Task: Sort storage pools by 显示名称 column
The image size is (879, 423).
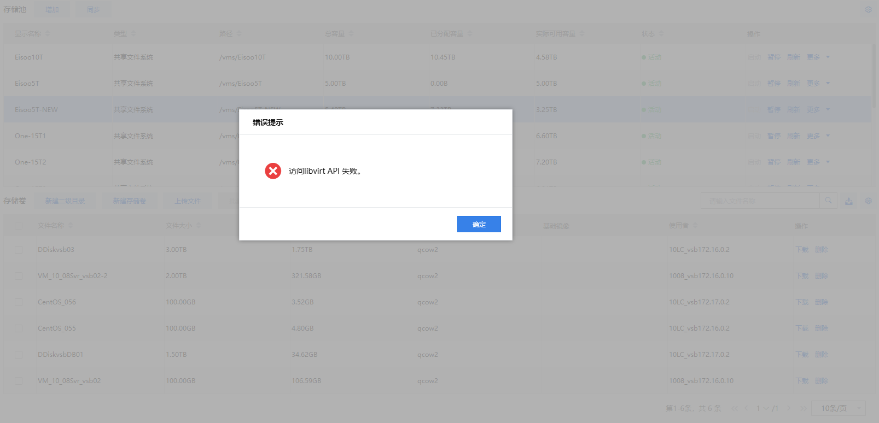Action: coord(48,34)
